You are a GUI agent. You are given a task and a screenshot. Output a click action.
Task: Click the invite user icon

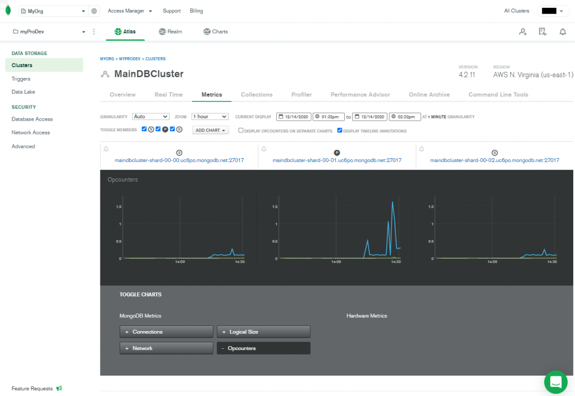pyautogui.click(x=523, y=32)
